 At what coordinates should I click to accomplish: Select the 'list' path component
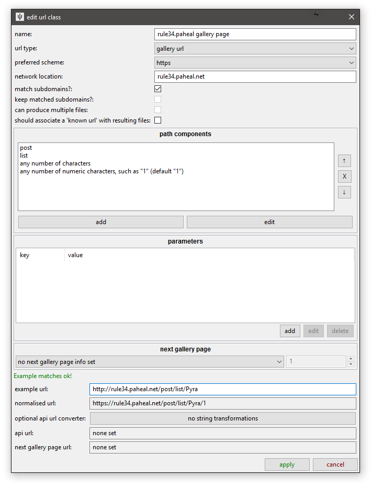[24, 156]
